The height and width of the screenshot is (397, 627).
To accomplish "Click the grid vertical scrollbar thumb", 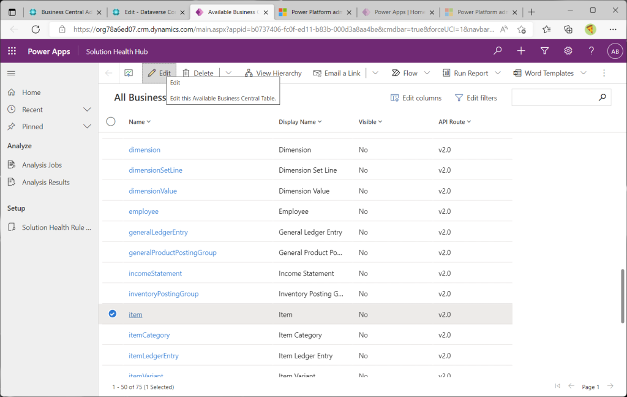I will point(622,296).
